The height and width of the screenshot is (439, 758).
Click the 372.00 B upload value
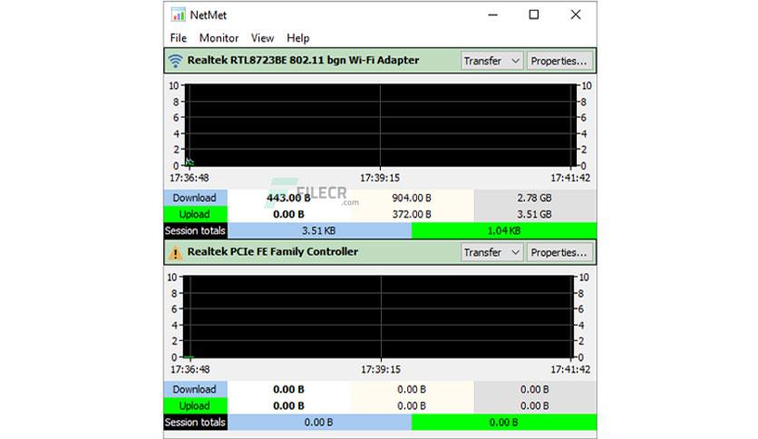click(x=412, y=214)
